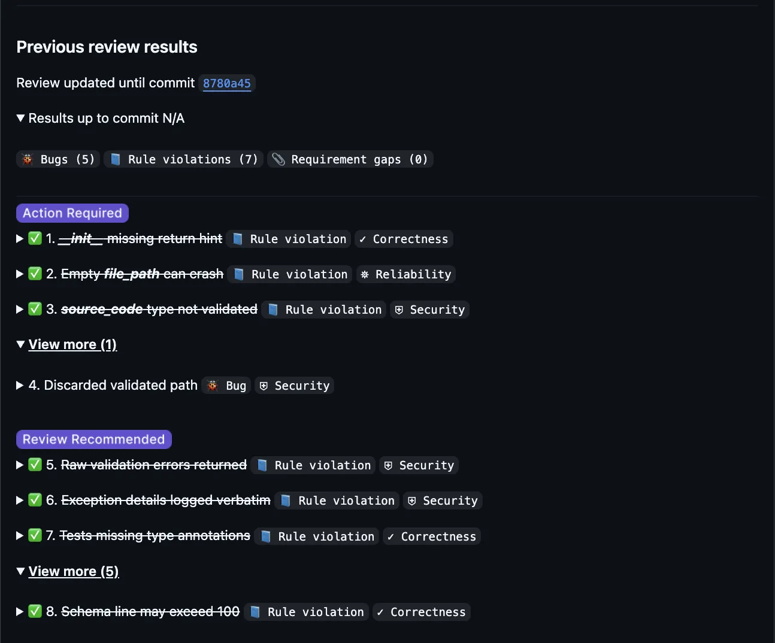
Task: Click gear icon in the Reliability tag
Action: [x=365, y=274]
